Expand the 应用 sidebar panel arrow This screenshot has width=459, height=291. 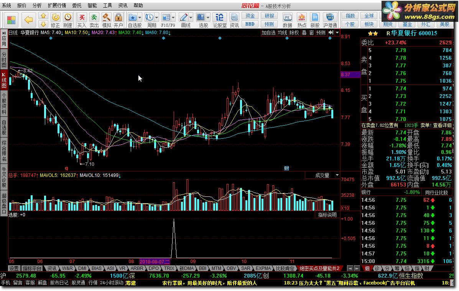click(4, 33)
